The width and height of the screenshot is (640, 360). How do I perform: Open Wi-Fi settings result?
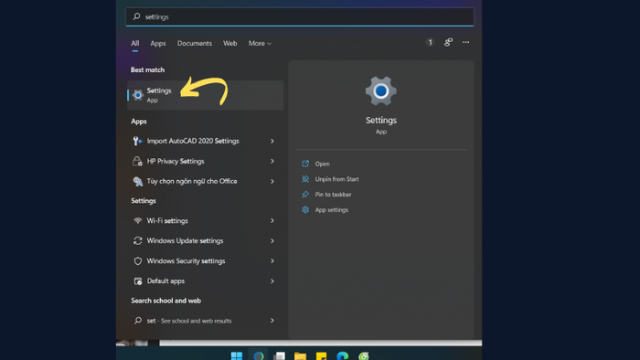pos(205,220)
